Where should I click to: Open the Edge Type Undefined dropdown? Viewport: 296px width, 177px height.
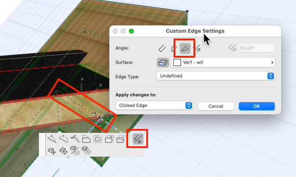(x=216, y=76)
